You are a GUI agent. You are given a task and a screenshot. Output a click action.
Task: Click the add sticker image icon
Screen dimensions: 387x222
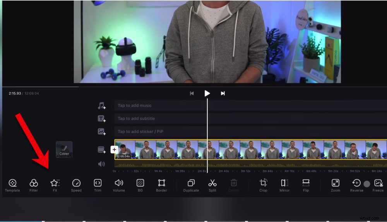[x=101, y=132]
